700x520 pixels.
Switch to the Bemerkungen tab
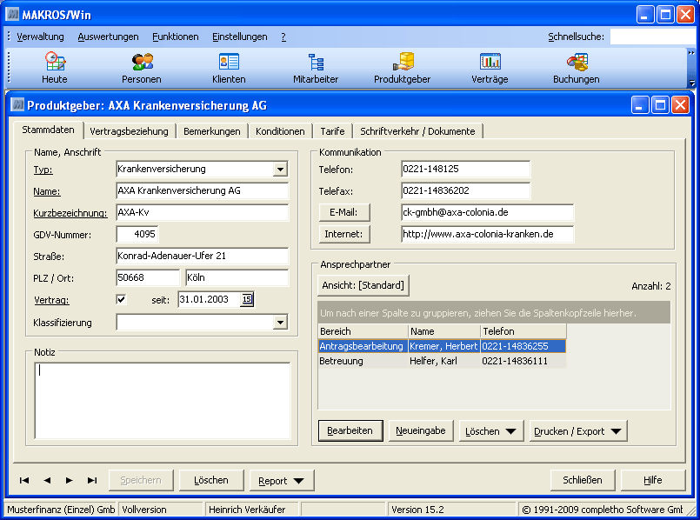pos(212,131)
